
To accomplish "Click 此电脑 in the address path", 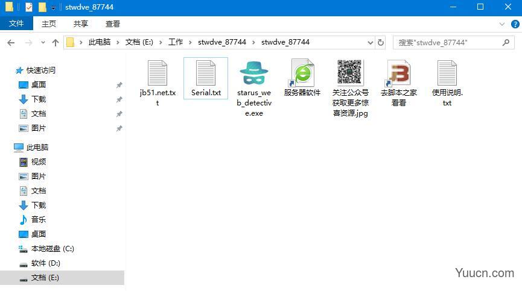I will pos(99,42).
